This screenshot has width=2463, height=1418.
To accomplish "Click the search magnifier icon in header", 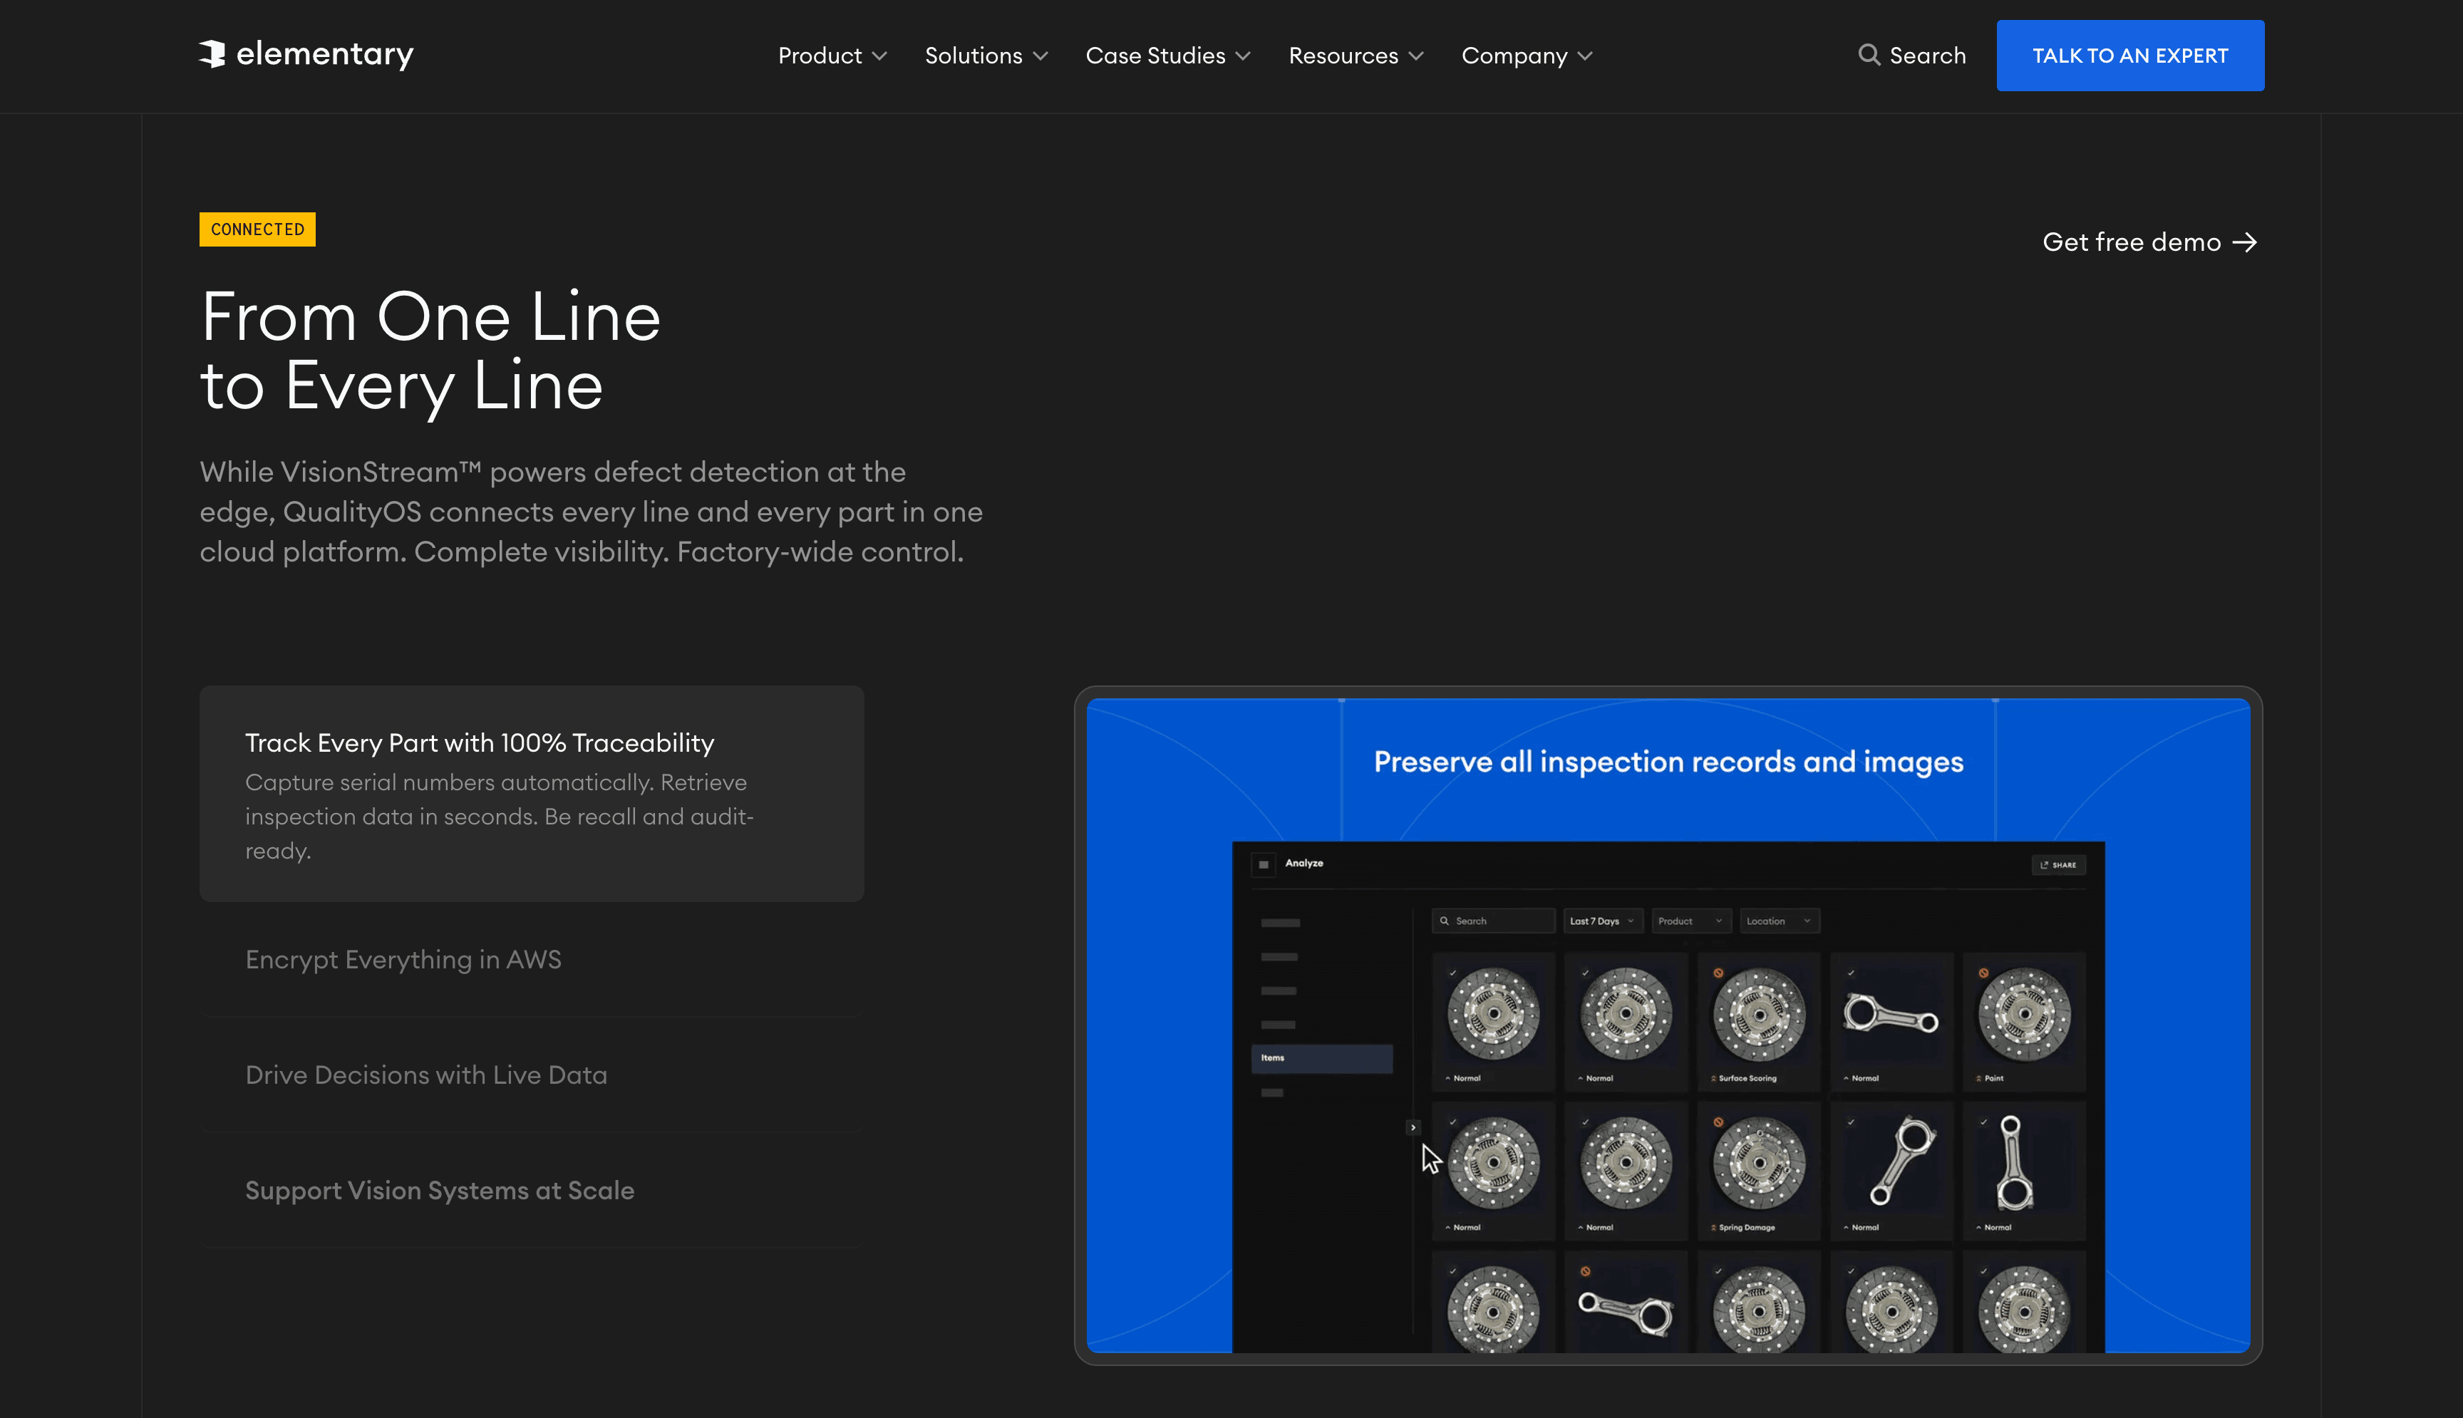I will [x=1868, y=55].
